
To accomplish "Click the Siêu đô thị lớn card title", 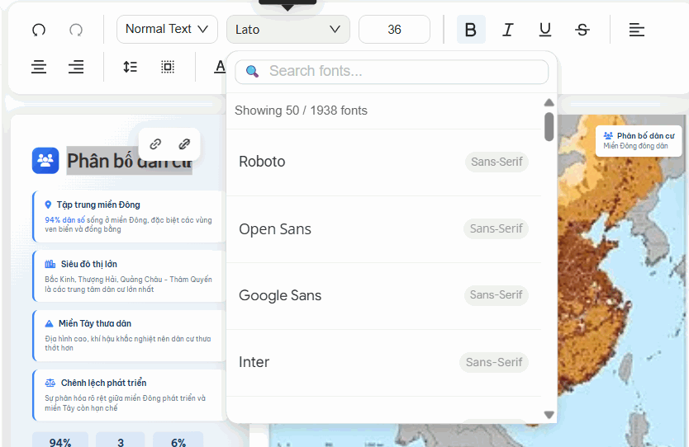I will (88, 264).
